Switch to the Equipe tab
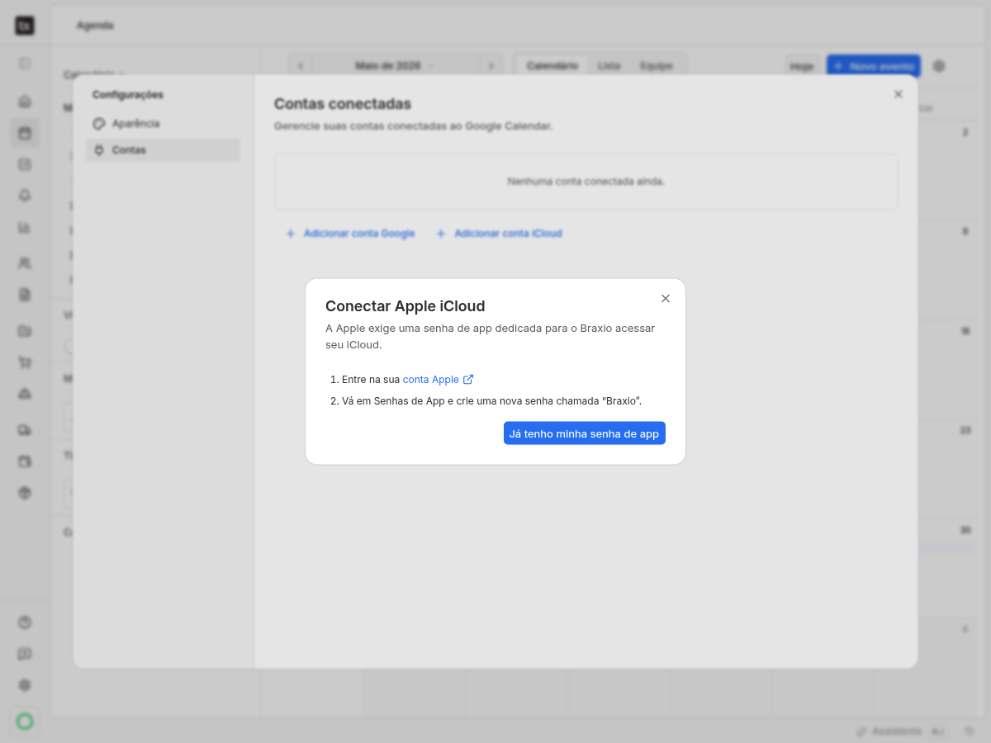This screenshot has width=991, height=743. click(x=657, y=66)
